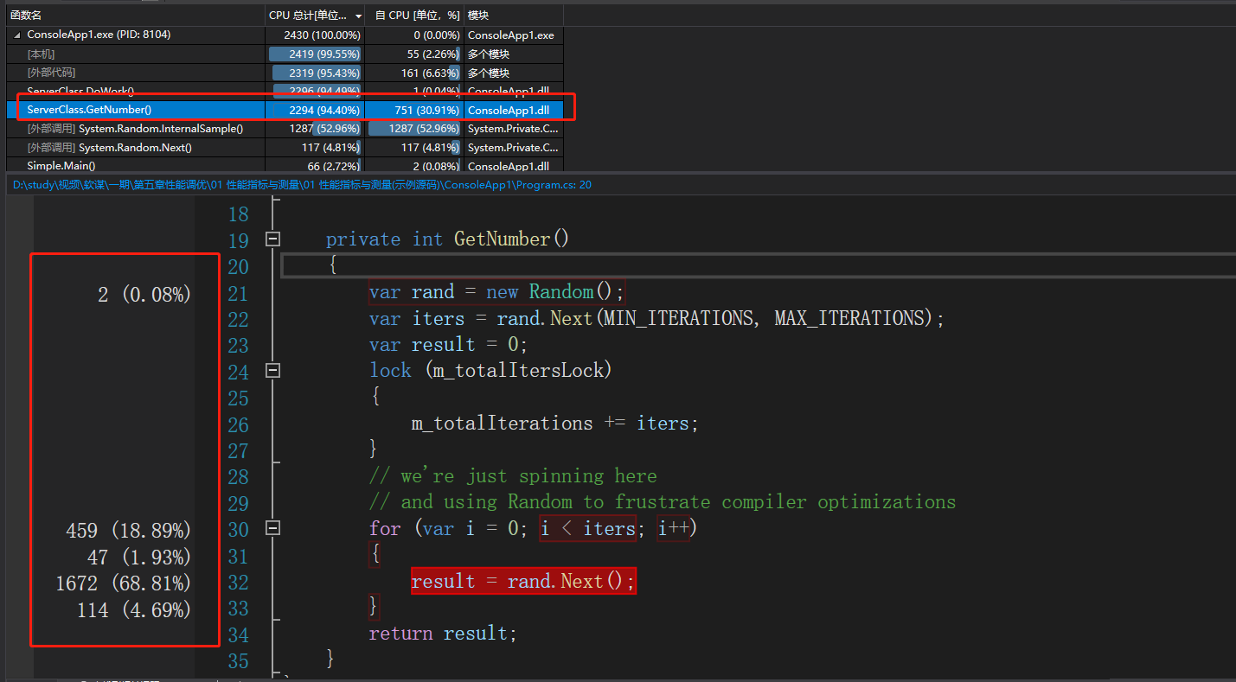Sort by CPU 总计 column dropdown arrow

tap(359, 16)
